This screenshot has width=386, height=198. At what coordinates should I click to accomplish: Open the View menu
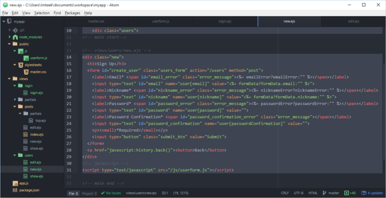click(x=26, y=13)
